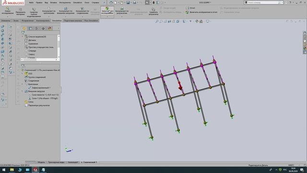This screenshot has width=307, height=173.
Task: Click Apply Scene icon in view toolbar
Action: (x=201, y=21)
